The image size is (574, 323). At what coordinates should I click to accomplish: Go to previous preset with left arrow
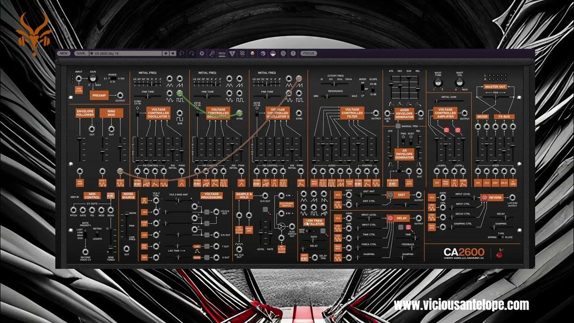coord(166,53)
